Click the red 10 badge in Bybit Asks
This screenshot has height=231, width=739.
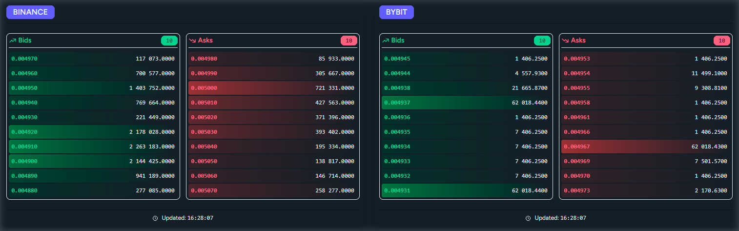(721, 41)
